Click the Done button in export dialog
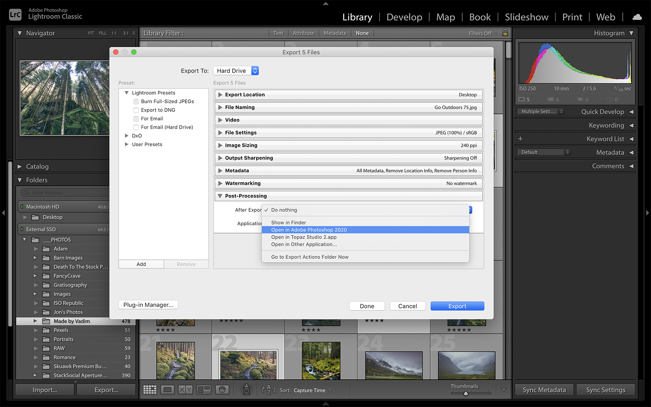This screenshot has width=651, height=407. pos(367,306)
